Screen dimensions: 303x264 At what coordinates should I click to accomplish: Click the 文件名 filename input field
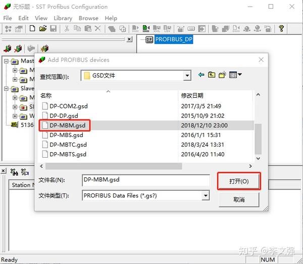[146, 180]
